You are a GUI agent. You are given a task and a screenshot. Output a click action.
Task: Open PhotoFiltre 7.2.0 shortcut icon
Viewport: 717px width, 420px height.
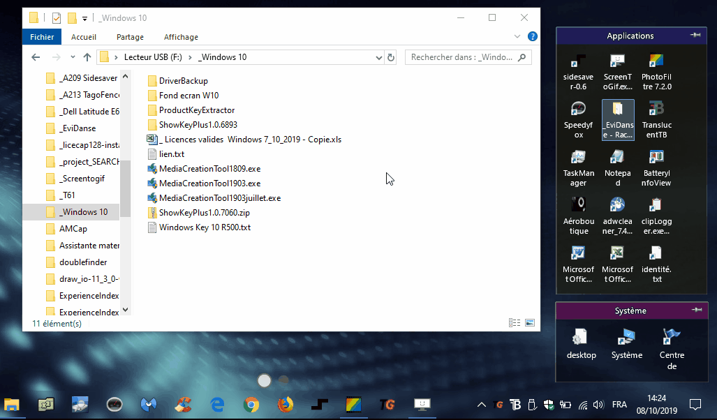[656, 72]
